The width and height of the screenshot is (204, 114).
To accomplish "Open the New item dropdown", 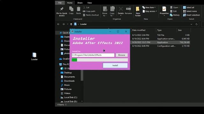I will 149,8.
